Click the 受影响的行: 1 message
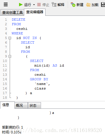This screenshot has width=105, height=136. (x=13, y=127)
